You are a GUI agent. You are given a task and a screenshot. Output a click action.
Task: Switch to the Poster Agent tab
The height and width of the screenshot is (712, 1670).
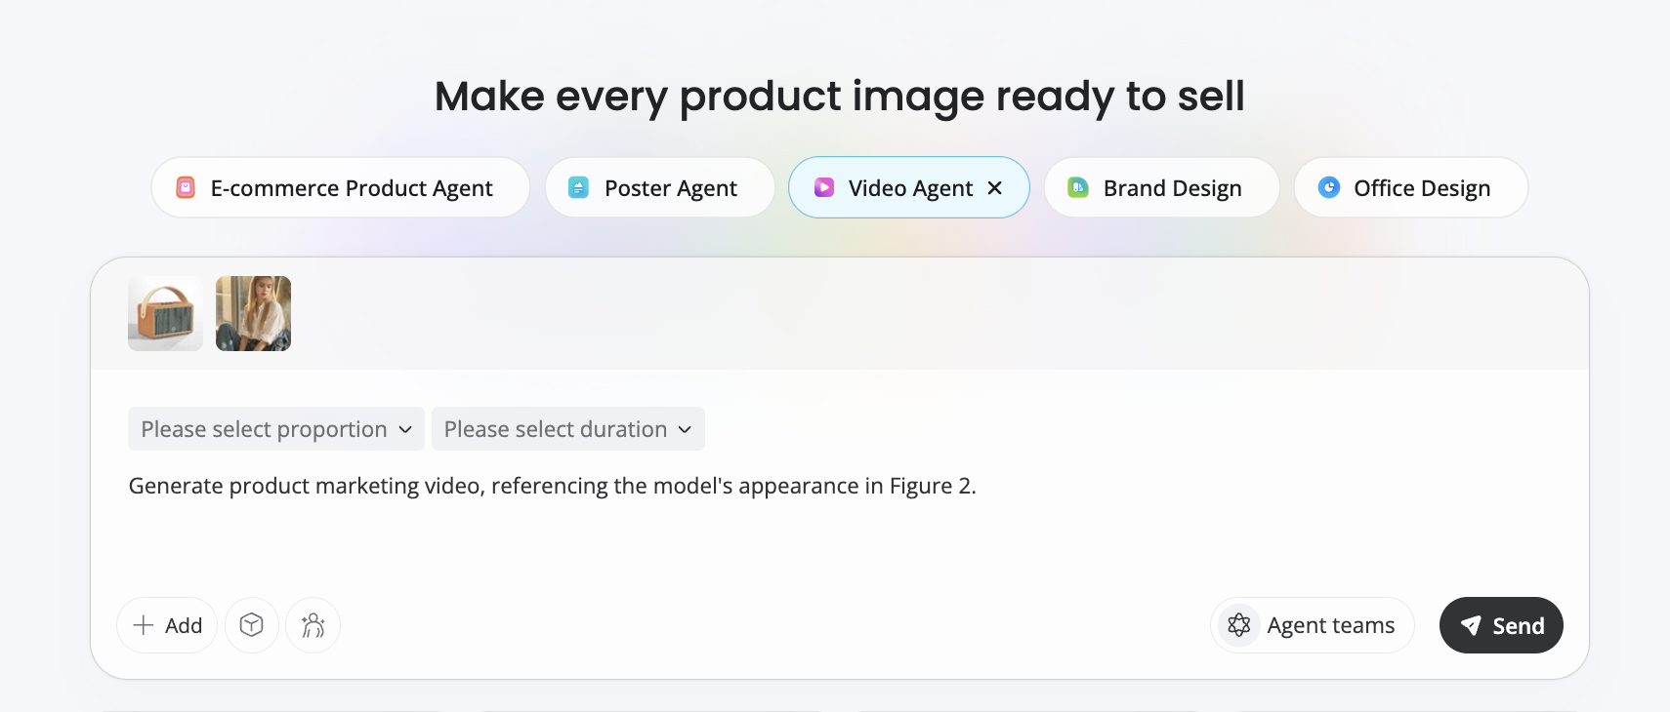point(660,187)
